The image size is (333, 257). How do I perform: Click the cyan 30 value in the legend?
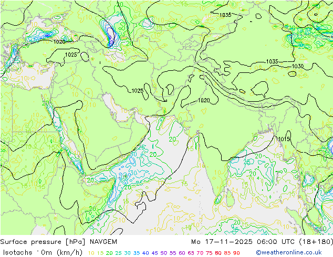click(x=128, y=253)
